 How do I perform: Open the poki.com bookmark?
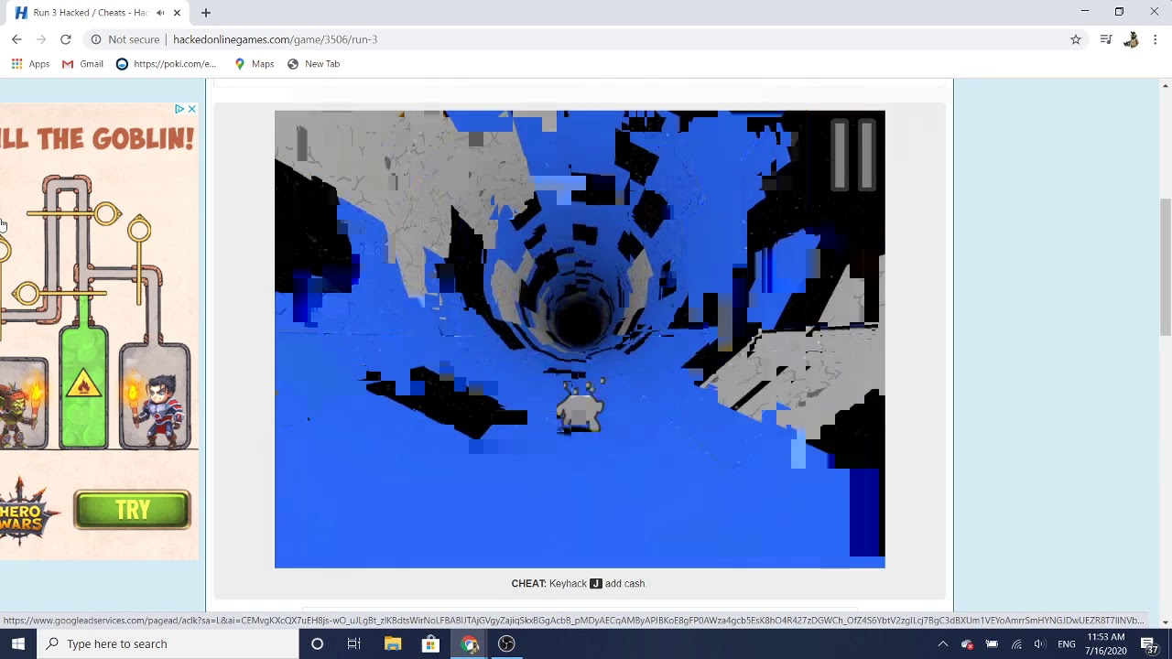click(167, 64)
